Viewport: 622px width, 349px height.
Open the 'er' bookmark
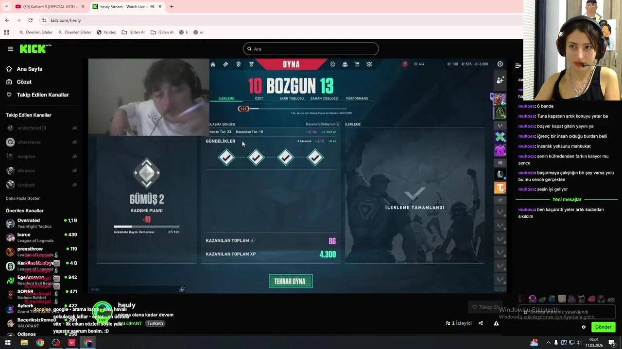point(198,32)
